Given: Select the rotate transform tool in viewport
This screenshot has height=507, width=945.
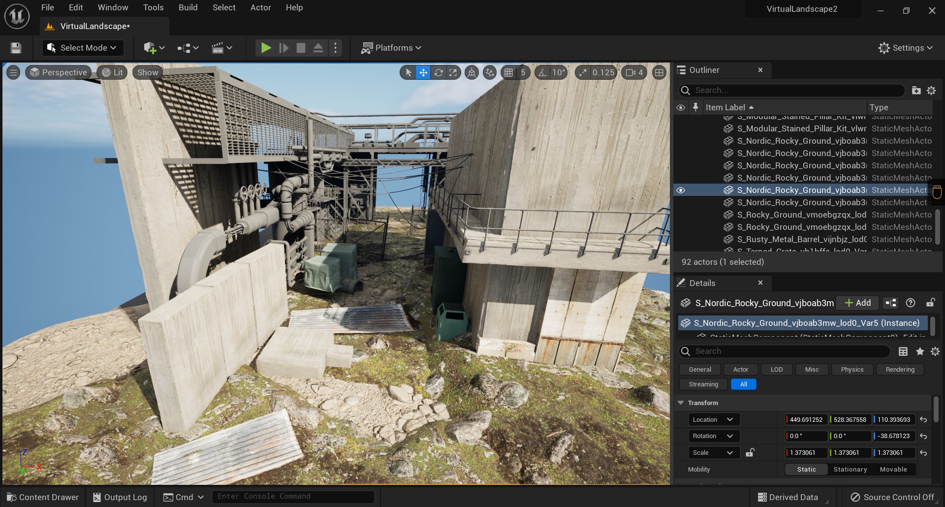Looking at the screenshot, I should click(438, 73).
